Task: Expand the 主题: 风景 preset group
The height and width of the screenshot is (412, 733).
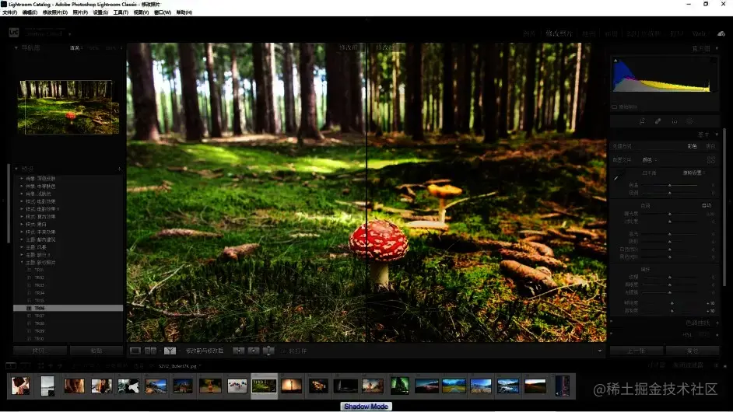Action: point(22,247)
